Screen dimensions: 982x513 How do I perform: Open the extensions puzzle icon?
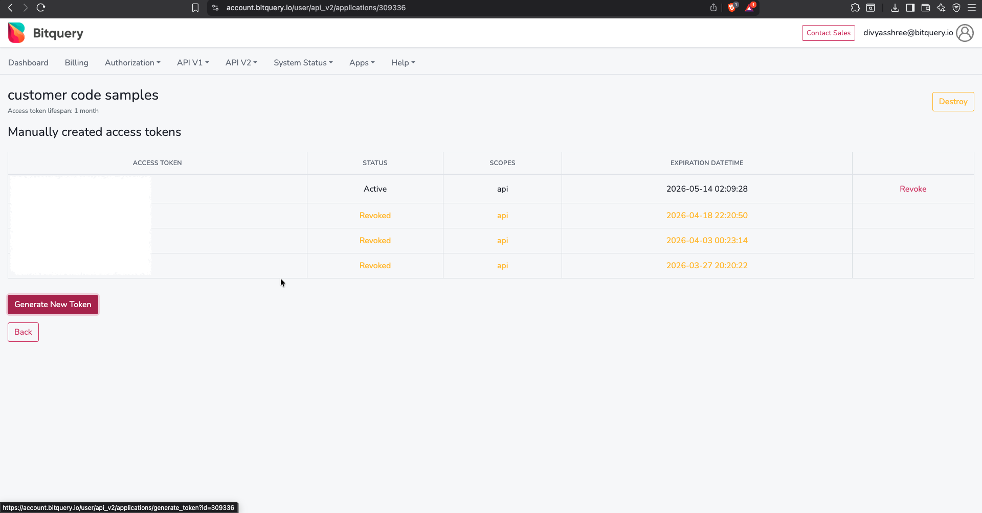point(855,8)
